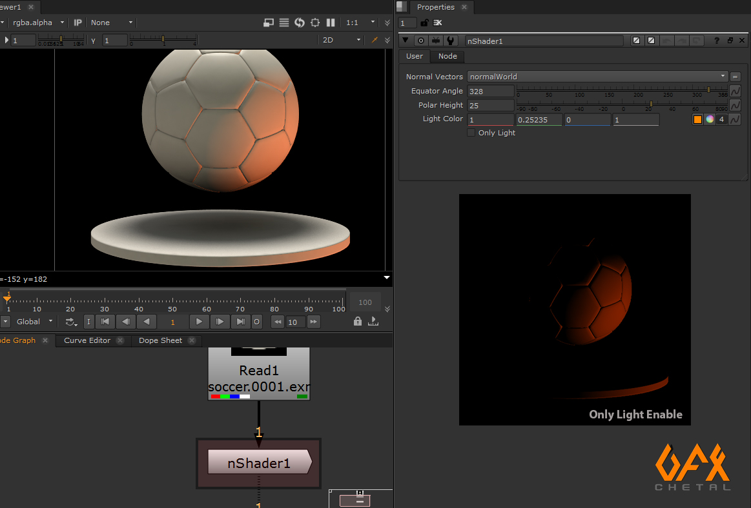This screenshot has height=508, width=751.
Task: Open the nShader1 color wheel picker
Action: [x=708, y=119]
